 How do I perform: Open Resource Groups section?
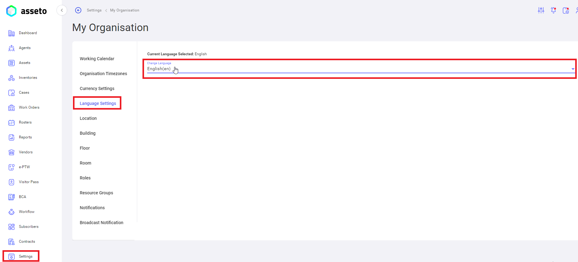tap(96, 193)
